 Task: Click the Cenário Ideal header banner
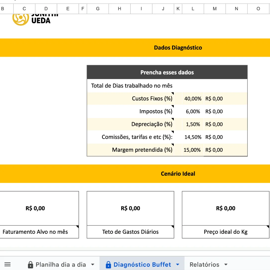pyautogui.click(x=135, y=173)
